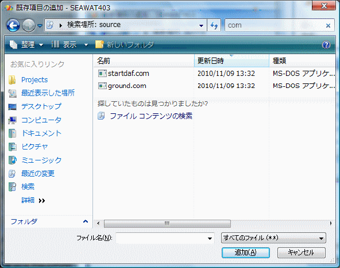Screen dimensions: 340x268
Task: Open the すべてのファイル (*.*) filter dropdown
Action: coord(273,238)
